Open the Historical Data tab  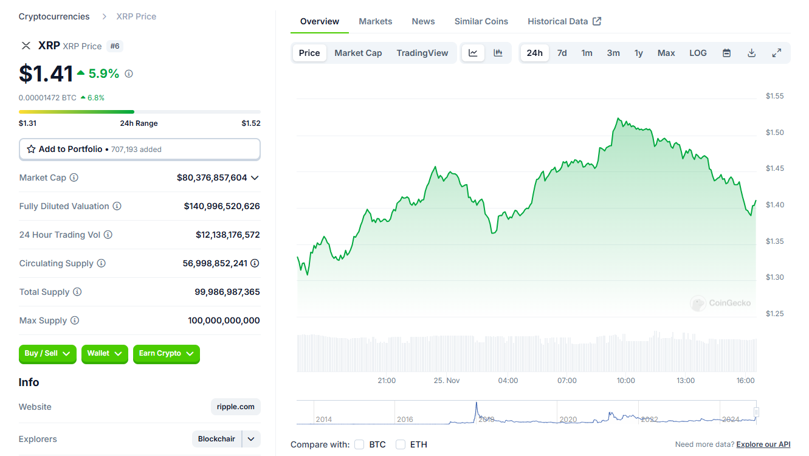click(564, 21)
